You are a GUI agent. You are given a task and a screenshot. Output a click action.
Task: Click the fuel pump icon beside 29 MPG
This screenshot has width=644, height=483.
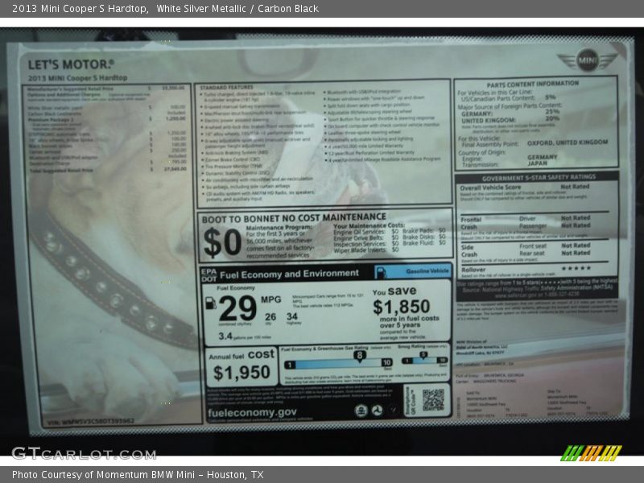click(x=211, y=303)
